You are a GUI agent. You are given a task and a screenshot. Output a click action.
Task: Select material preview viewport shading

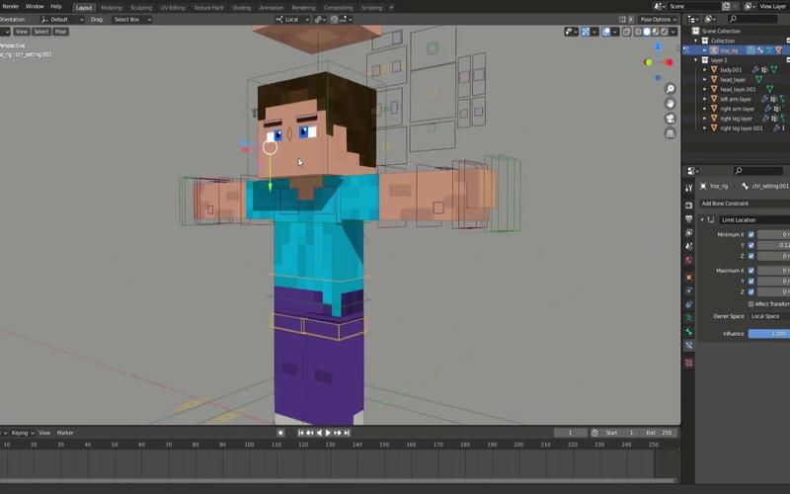[x=656, y=32]
